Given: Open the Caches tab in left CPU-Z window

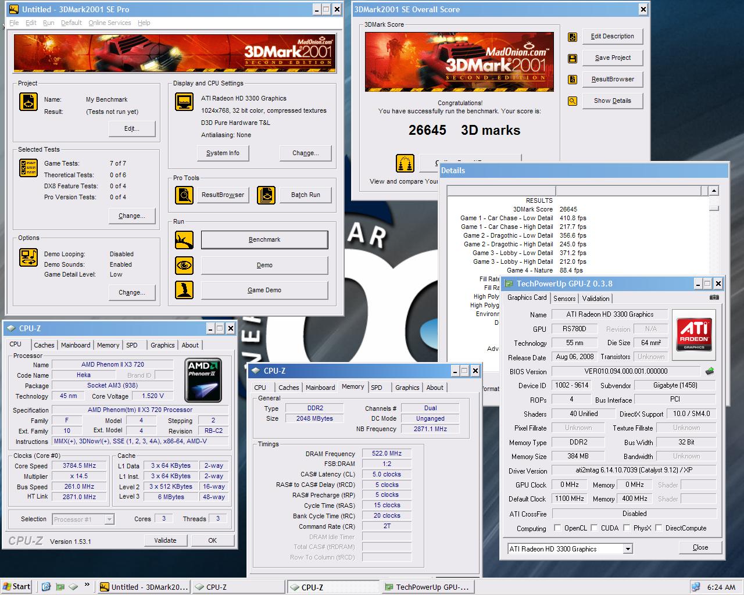Looking at the screenshot, I should tap(44, 345).
